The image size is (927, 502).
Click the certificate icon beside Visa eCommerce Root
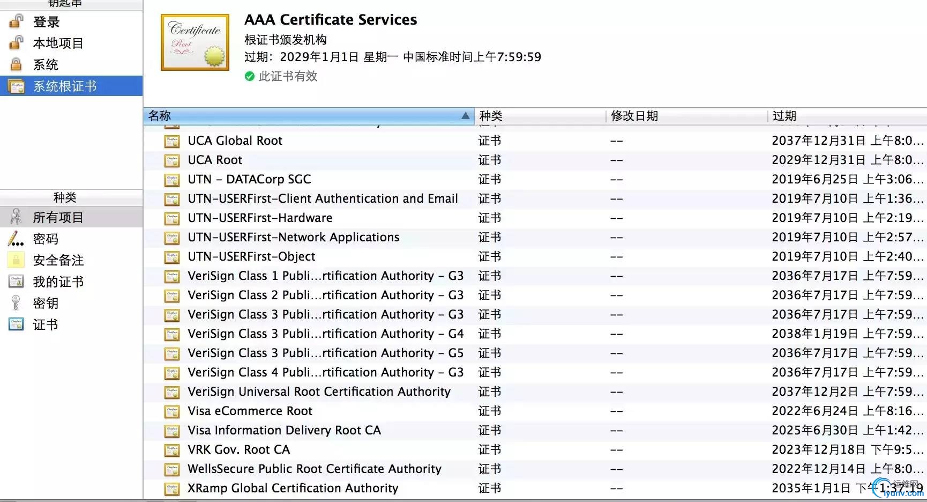point(172,411)
